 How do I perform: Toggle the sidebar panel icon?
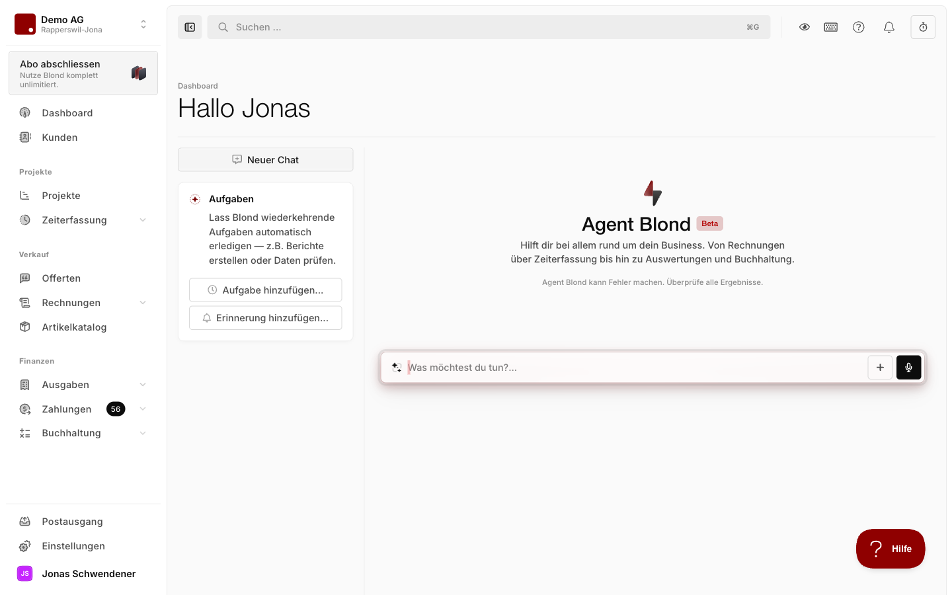click(x=190, y=27)
